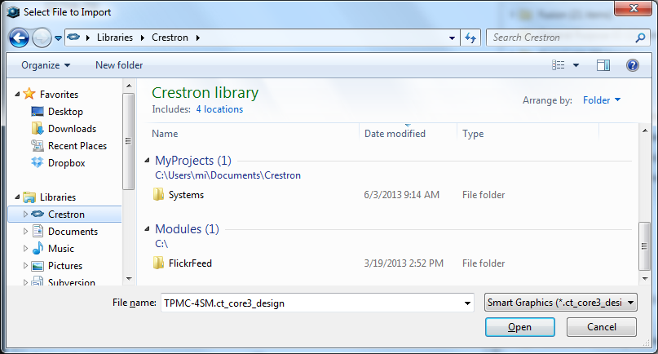
Task: Sort by the Name column header
Action: click(165, 134)
